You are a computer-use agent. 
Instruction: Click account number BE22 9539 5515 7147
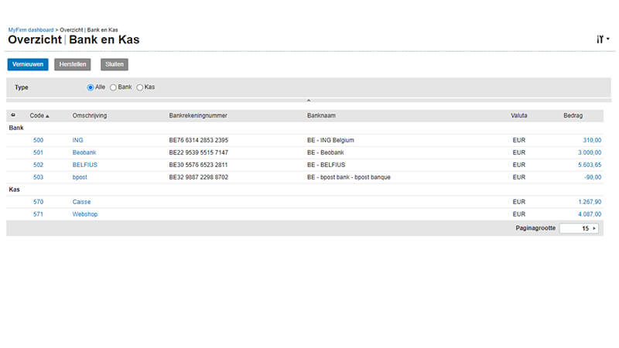tap(199, 152)
